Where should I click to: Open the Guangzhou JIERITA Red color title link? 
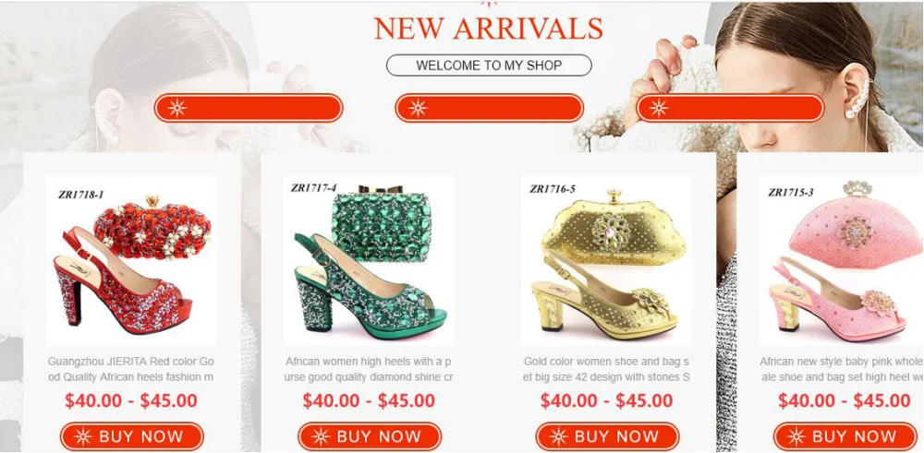click(x=131, y=369)
